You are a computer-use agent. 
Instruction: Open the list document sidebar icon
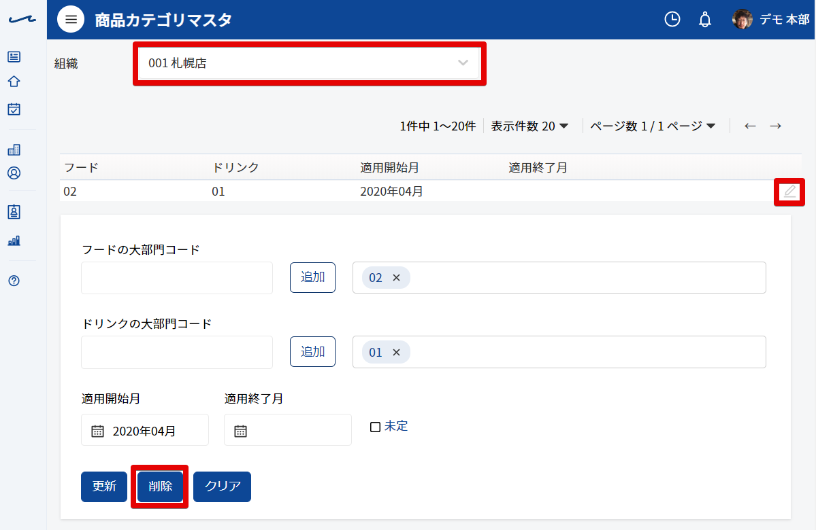[x=14, y=56]
